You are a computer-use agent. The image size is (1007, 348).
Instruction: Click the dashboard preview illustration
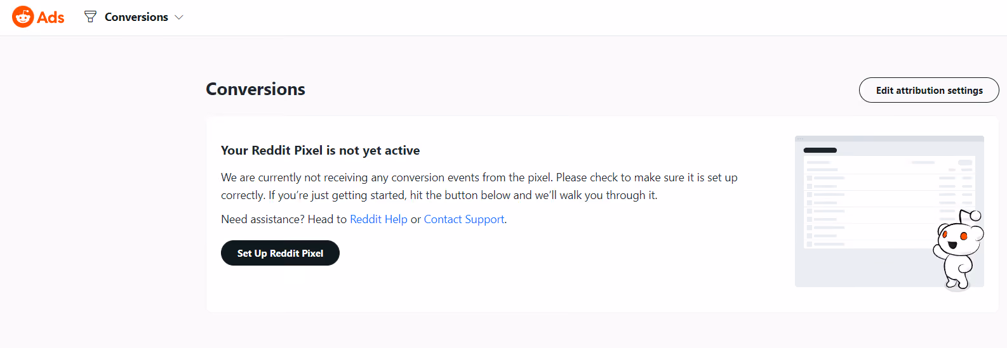(x=890, y=212)
